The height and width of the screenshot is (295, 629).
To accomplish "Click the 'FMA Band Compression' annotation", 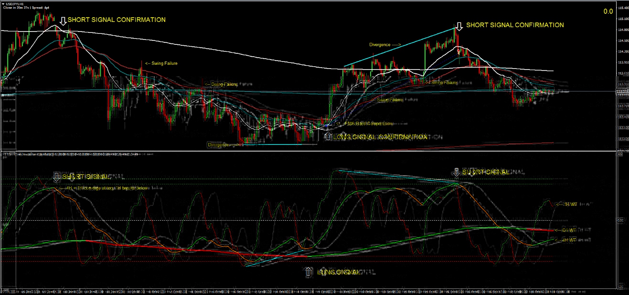I will click(364, 124).
